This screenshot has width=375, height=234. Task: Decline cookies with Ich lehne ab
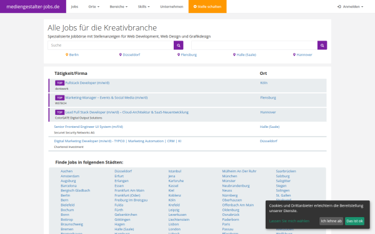[x=331, y=221]
